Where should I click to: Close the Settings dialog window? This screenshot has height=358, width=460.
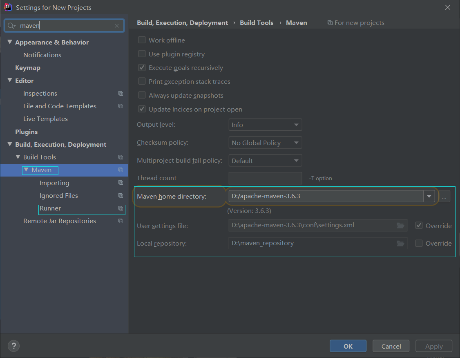coord(447,7)
